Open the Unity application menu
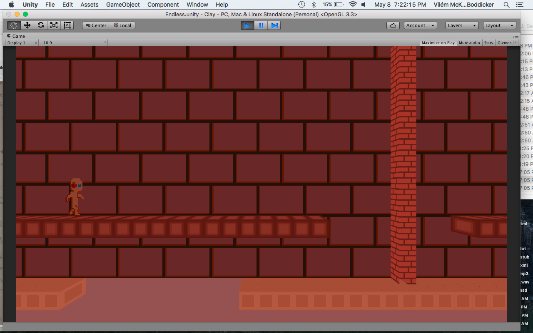Screen dimensions: 533x333 coord(30,5)
